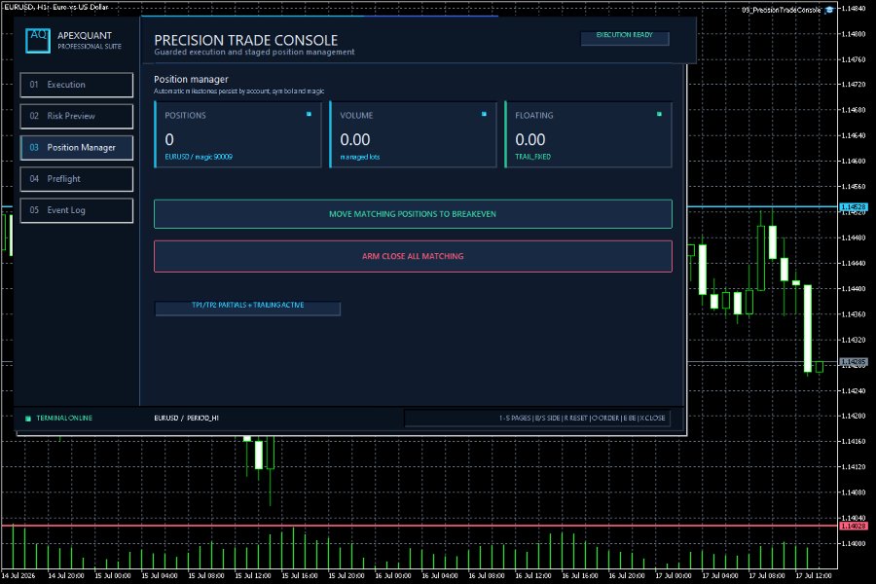Click the 'managed lots' label
Viewport: 876px width, 584px height.
point(360,157)
